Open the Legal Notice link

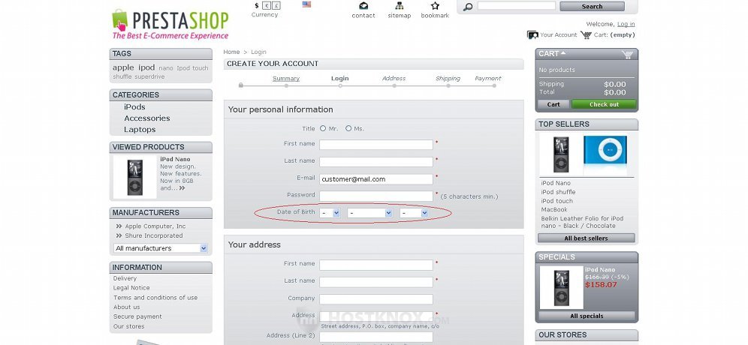click(131, 288)
